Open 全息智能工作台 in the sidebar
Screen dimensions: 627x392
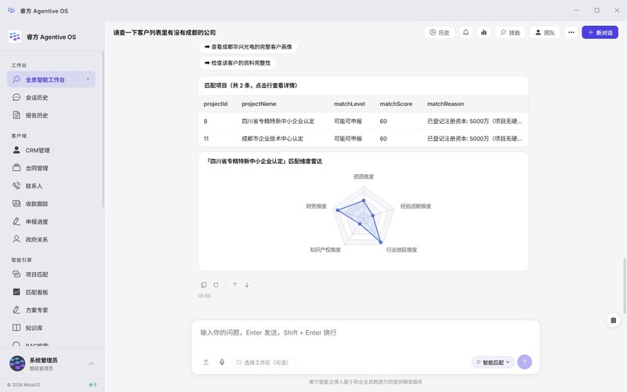coord(51,79)
